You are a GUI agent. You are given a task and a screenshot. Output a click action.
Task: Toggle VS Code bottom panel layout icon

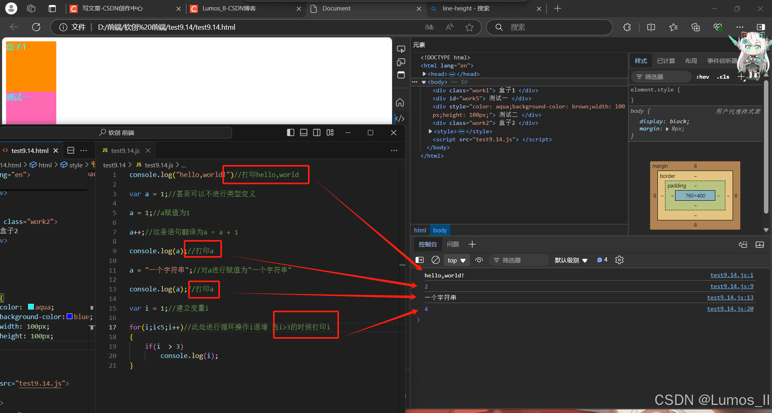tap(304, 132)
